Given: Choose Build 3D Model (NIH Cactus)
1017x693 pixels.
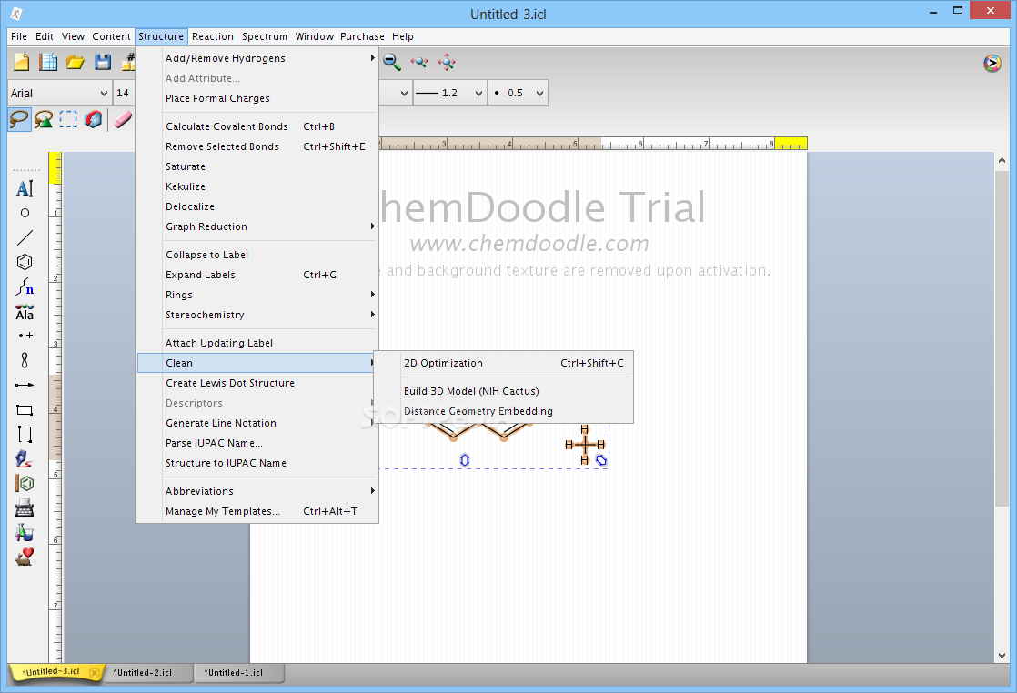Looking at the screenshot, I should pos(504,392).
